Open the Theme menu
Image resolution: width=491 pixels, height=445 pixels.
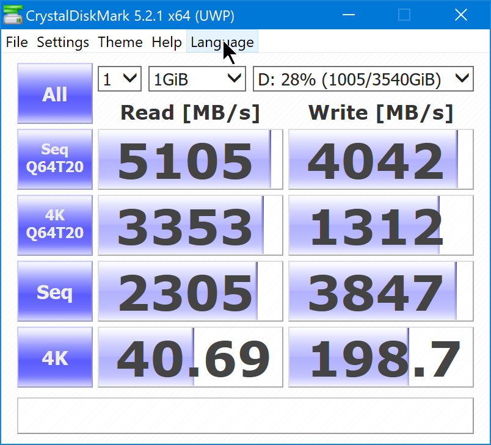point(120,42)
